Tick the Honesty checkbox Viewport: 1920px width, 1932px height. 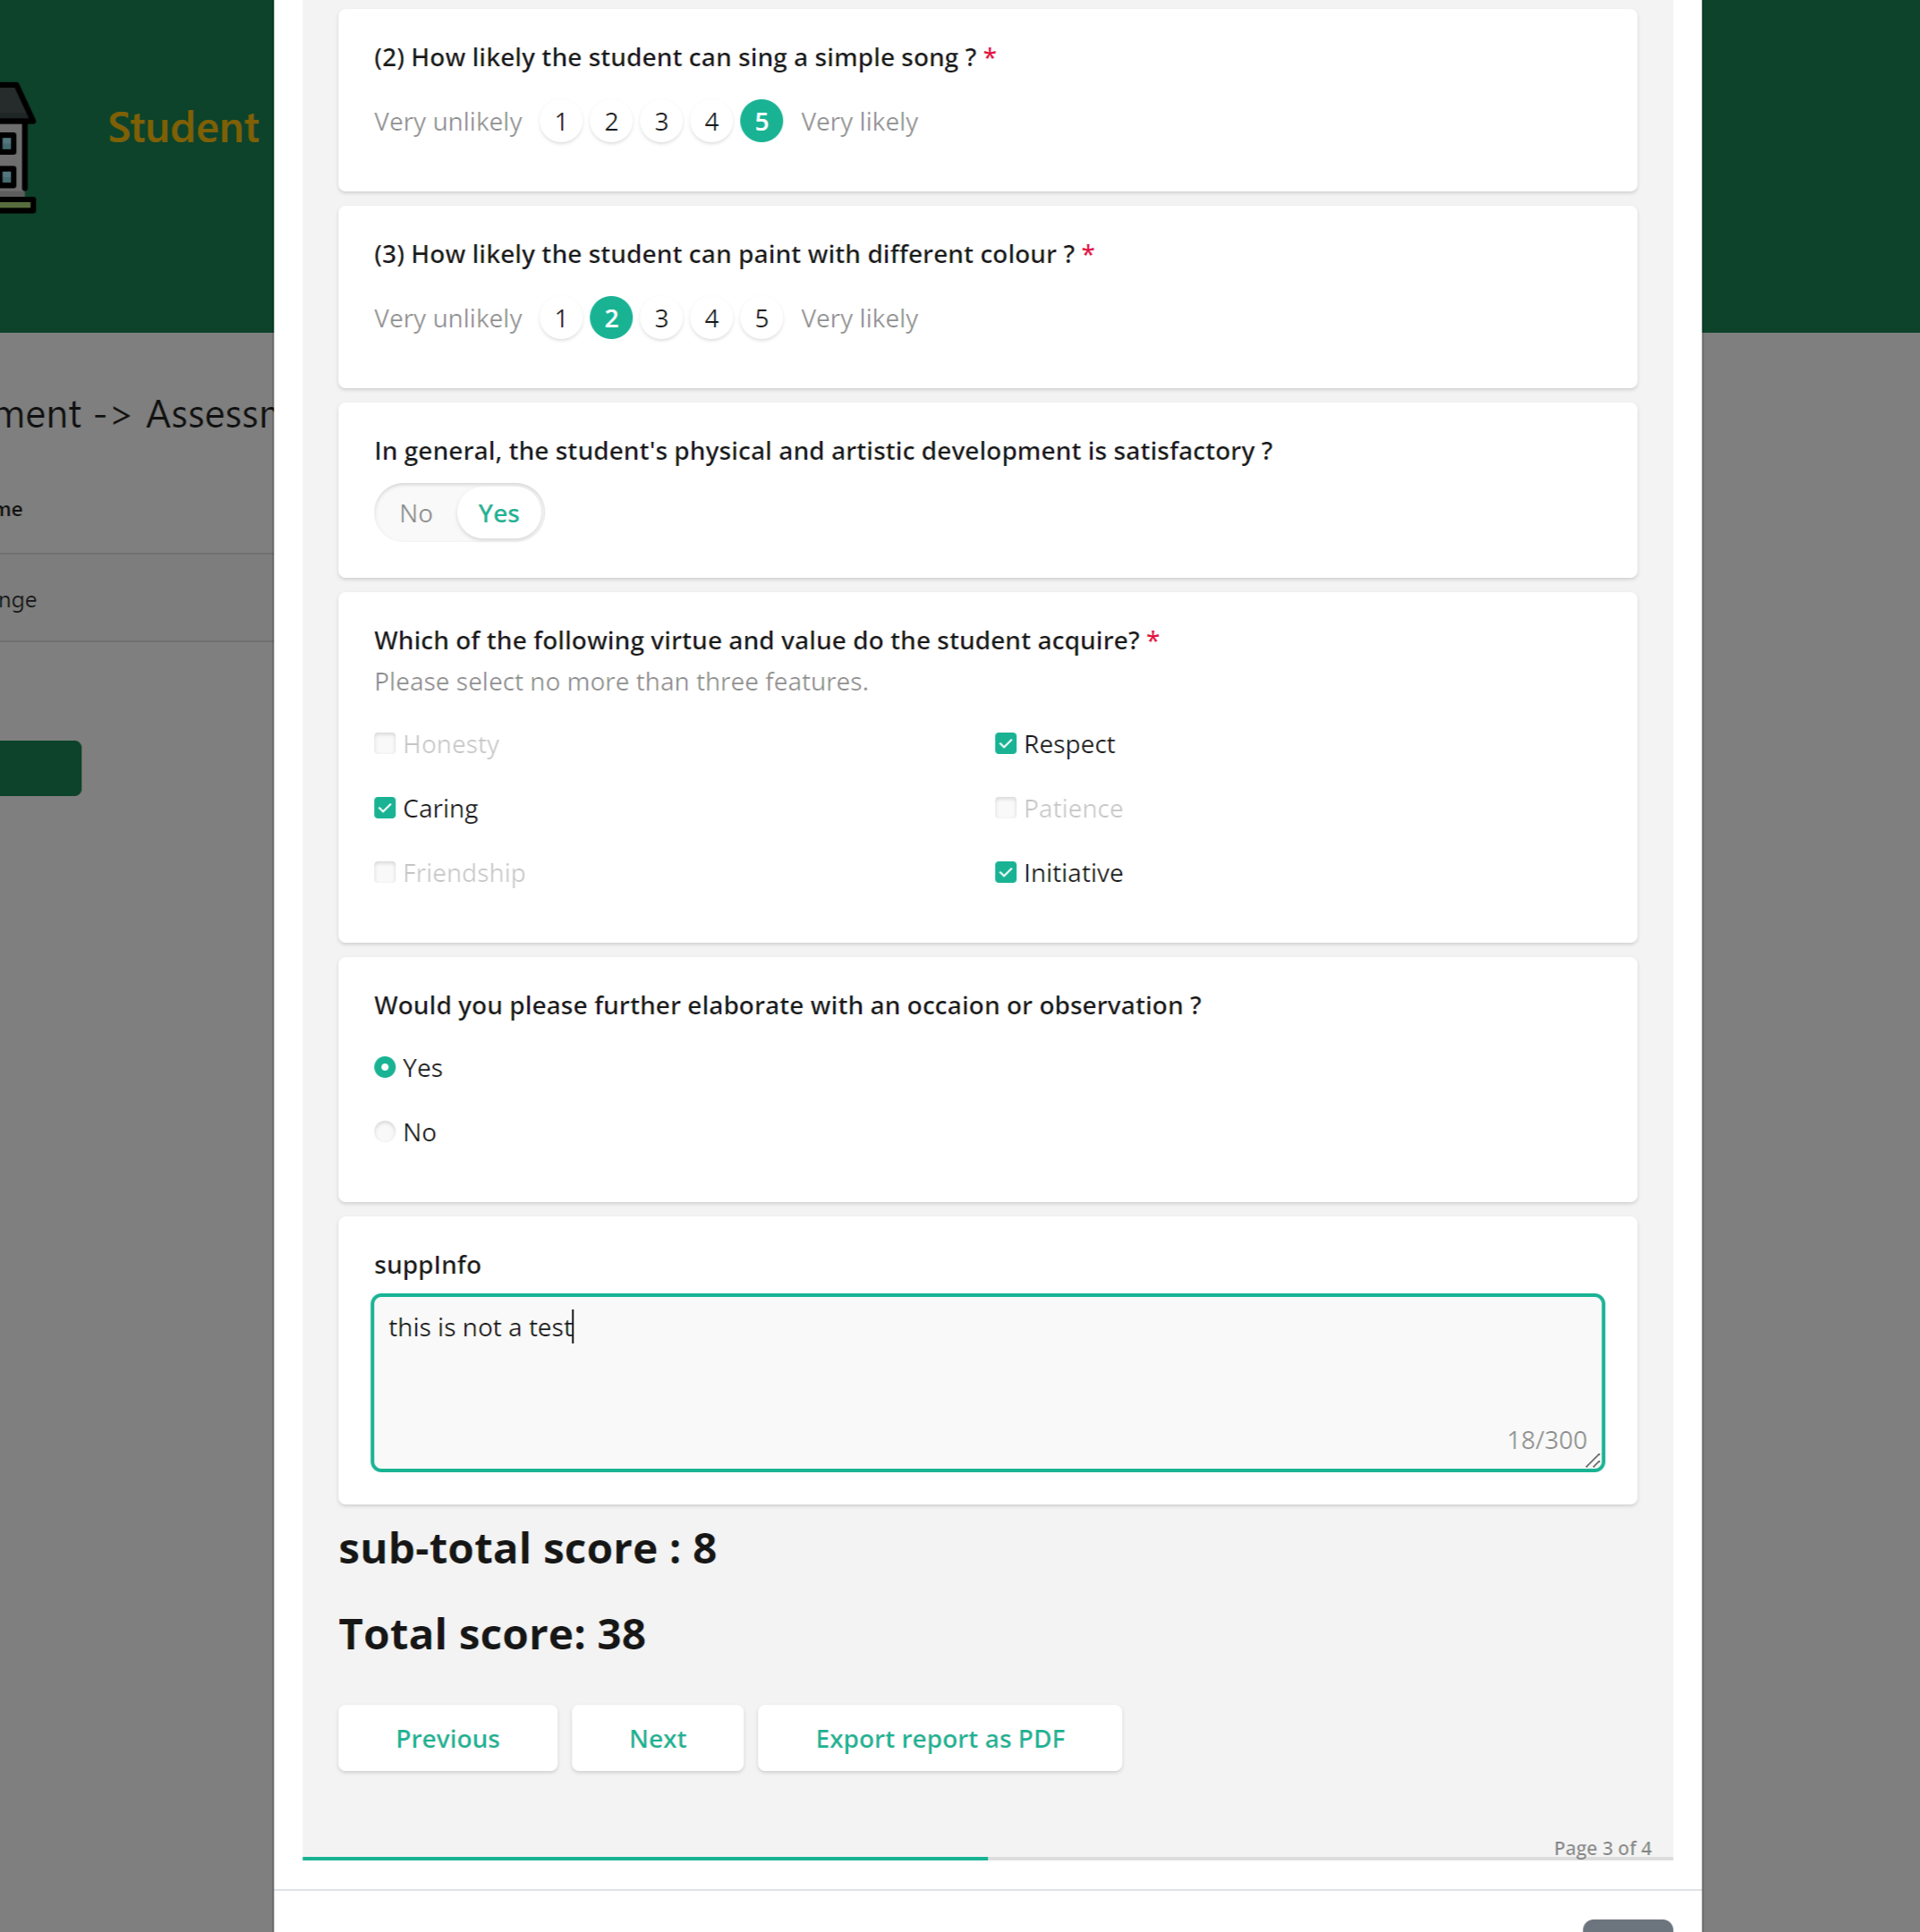pyautogui.click(x=384, y=744)
